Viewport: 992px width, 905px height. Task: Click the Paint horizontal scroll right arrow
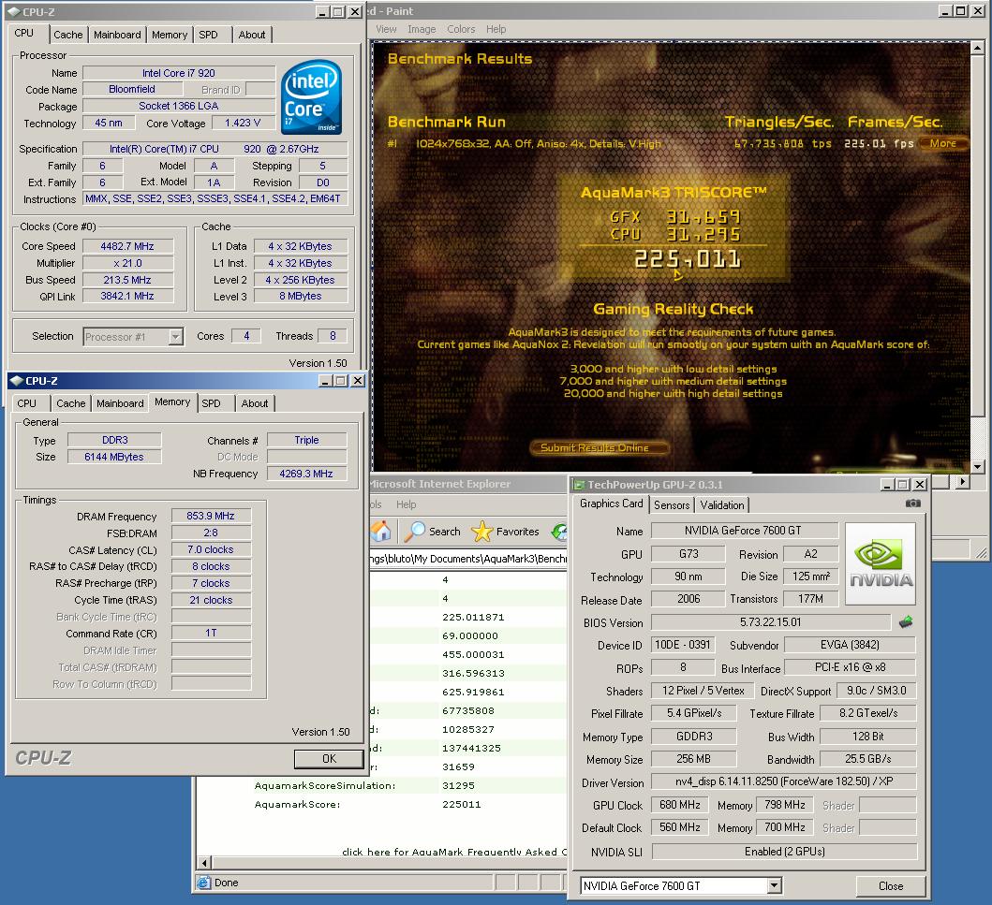(x=962, y=482)
